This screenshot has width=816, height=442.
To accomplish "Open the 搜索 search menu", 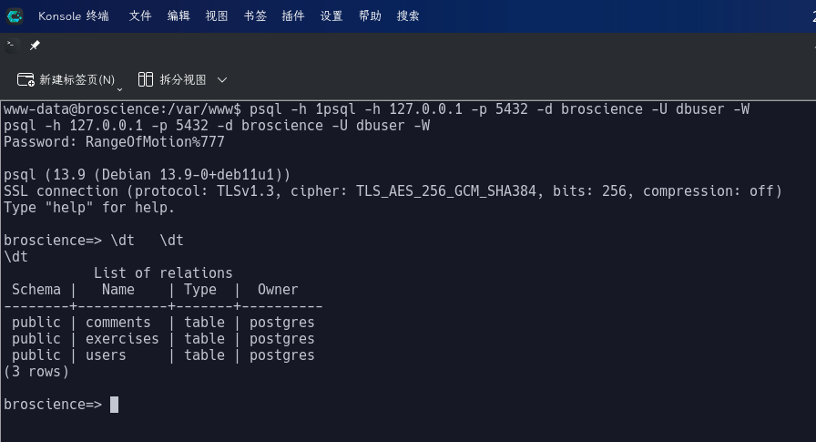I will pos(408,16).
